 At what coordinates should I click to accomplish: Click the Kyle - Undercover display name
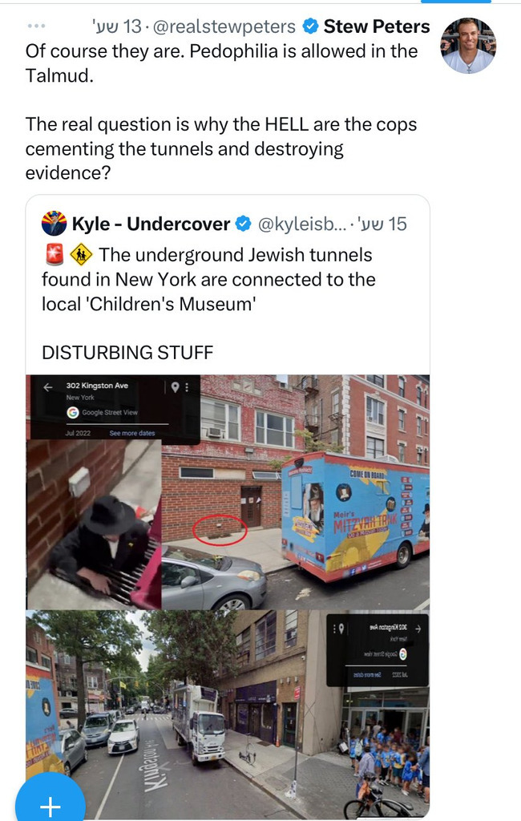tap(151, 224)
